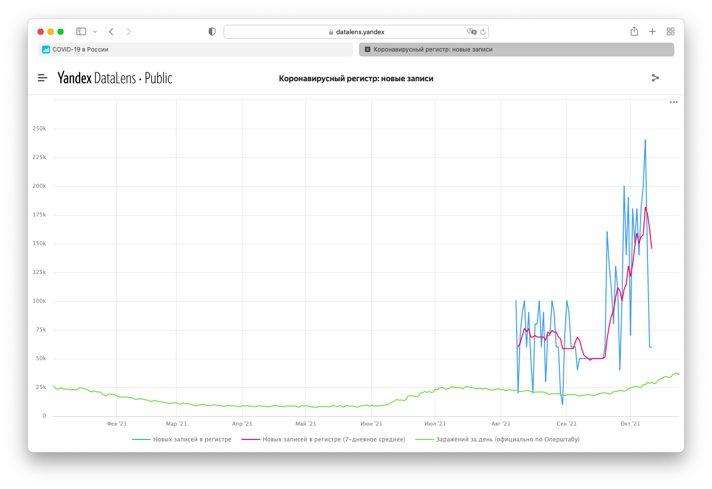Click the x-axis label Сен '21
Viewport: 712px width, 489px height.
click(x=567, y=424)
